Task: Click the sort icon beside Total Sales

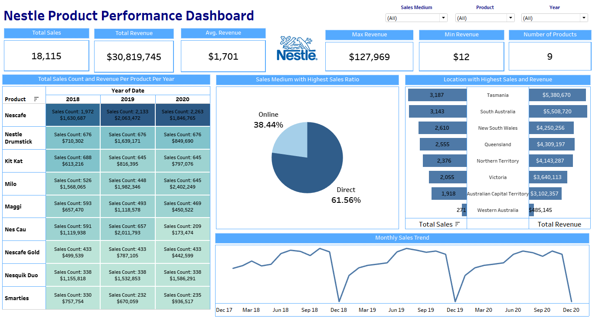Action: [x=458, y=224]
